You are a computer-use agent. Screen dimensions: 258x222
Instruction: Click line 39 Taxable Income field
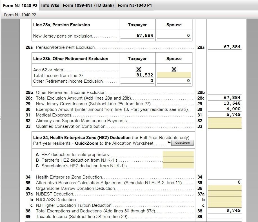(224, 216)
